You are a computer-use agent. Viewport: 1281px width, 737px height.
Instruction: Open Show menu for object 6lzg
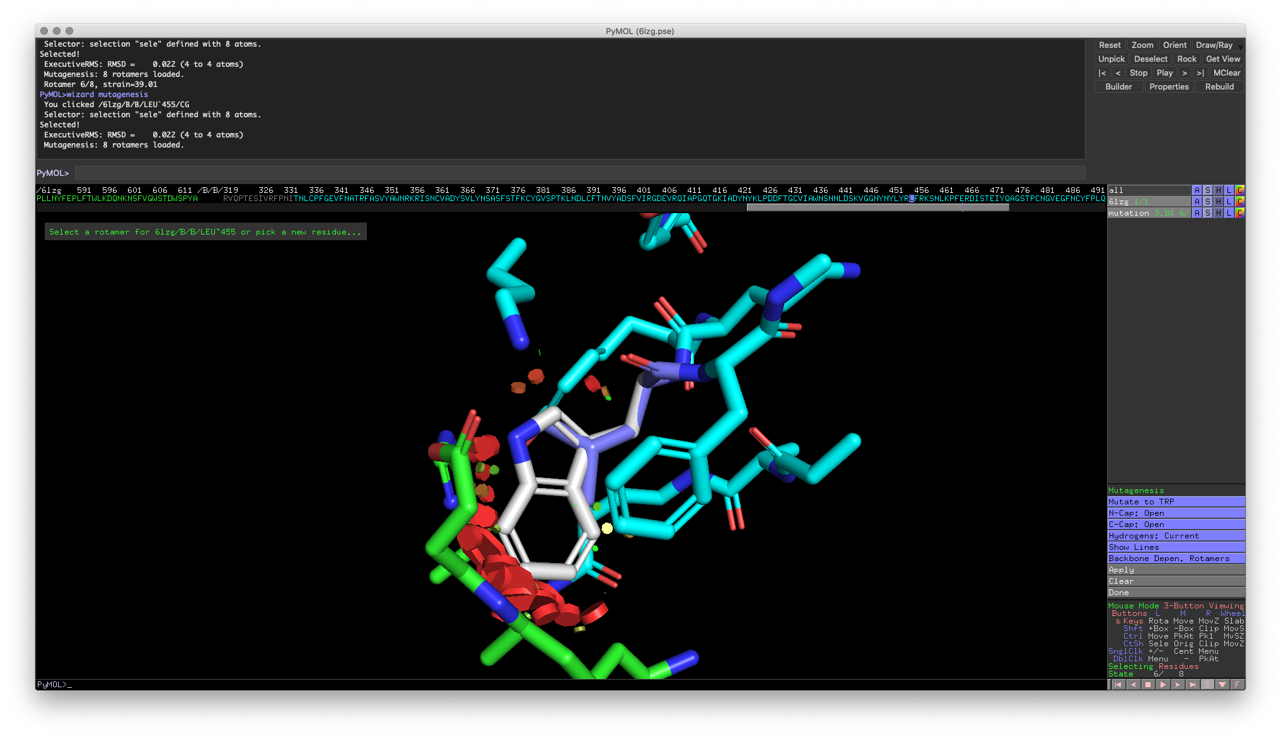1207,202
